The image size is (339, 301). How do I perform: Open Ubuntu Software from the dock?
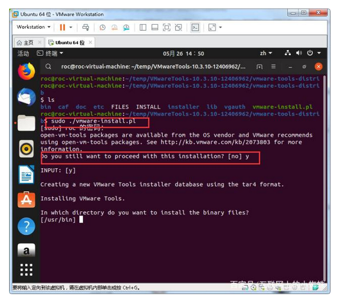(x=26, y=200)
